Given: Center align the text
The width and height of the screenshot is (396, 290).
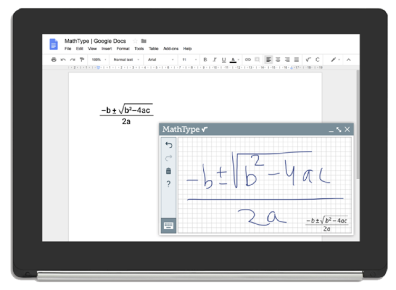Looking at the screenshot, I should pos(278,60).
